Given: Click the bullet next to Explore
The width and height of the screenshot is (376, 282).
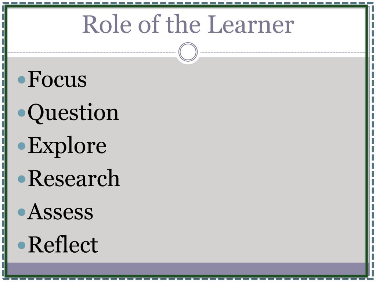Looking at the screenshot, I should click(22, 146).
